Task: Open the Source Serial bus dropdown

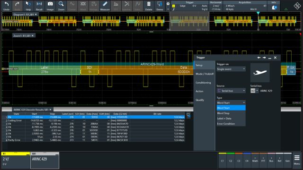Action: tap(231, 91)
